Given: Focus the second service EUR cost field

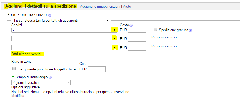Looking at the screenshot, I should pyautogui.click(x=137, y=39).
